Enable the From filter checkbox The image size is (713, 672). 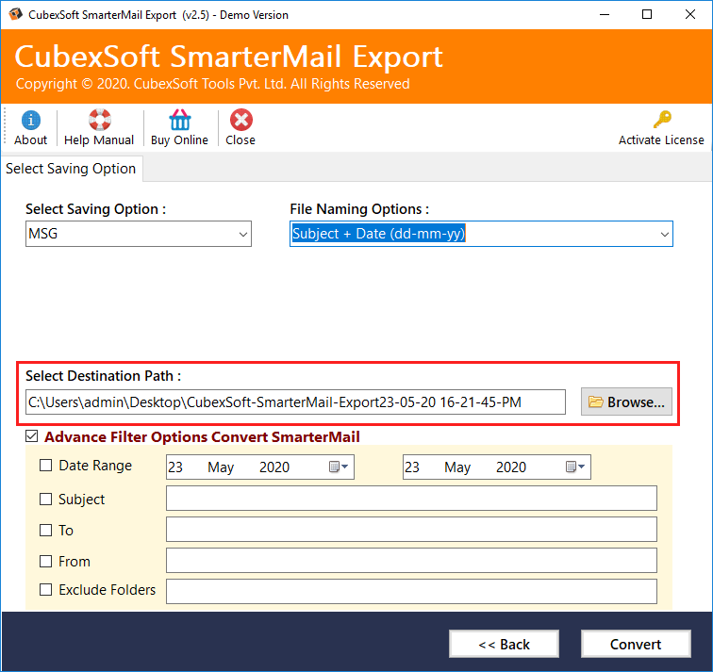[45, 561]
